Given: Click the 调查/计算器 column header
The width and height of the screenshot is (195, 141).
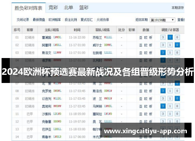Looking at the screenshot, I should pos(170,30).
